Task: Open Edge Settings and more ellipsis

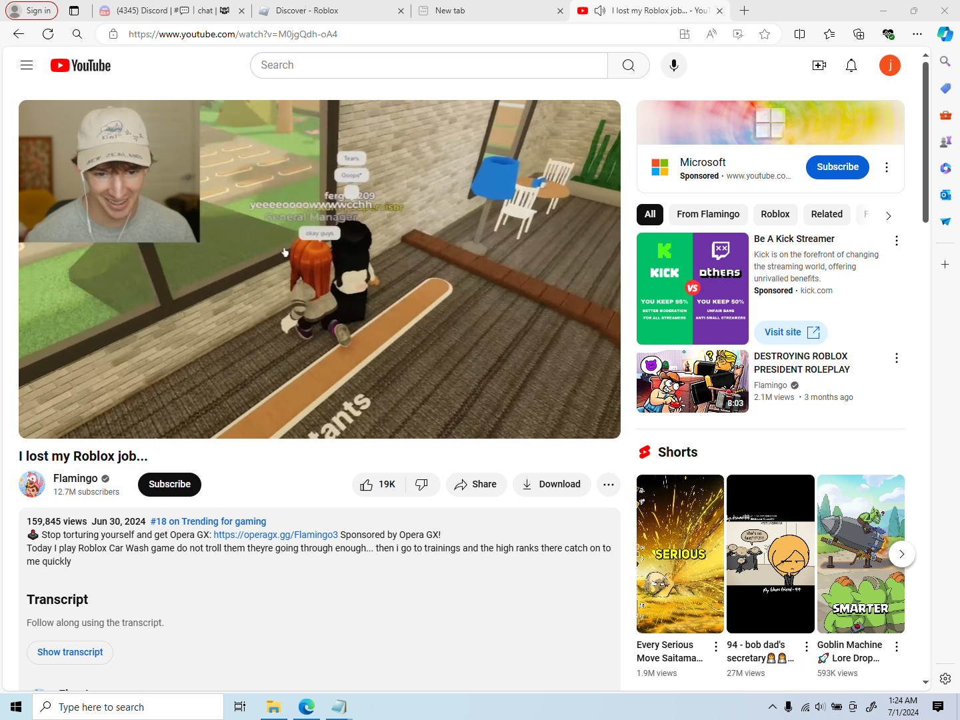Action: pyautogui.click(x=917, y=34)
